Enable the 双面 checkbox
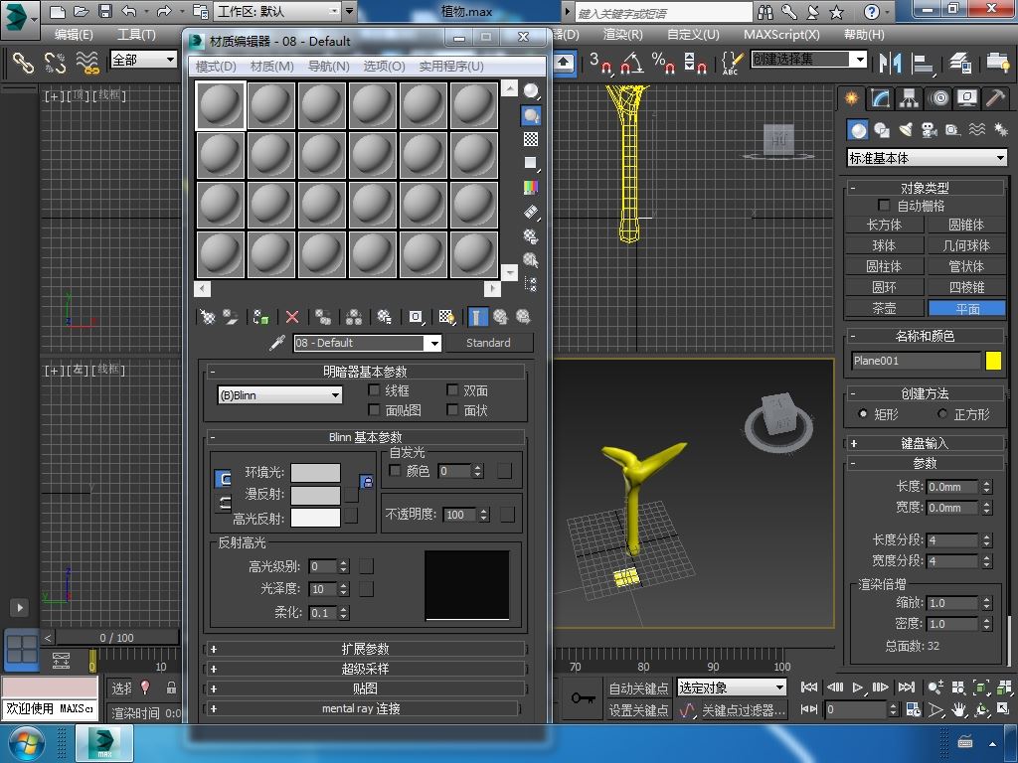Viewport: 1018px width, 763px height. 452,389
